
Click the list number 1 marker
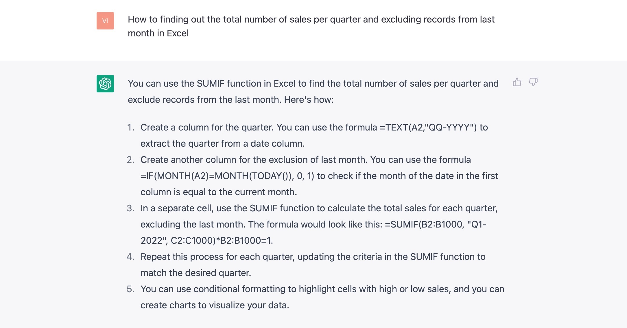point(131,127)
